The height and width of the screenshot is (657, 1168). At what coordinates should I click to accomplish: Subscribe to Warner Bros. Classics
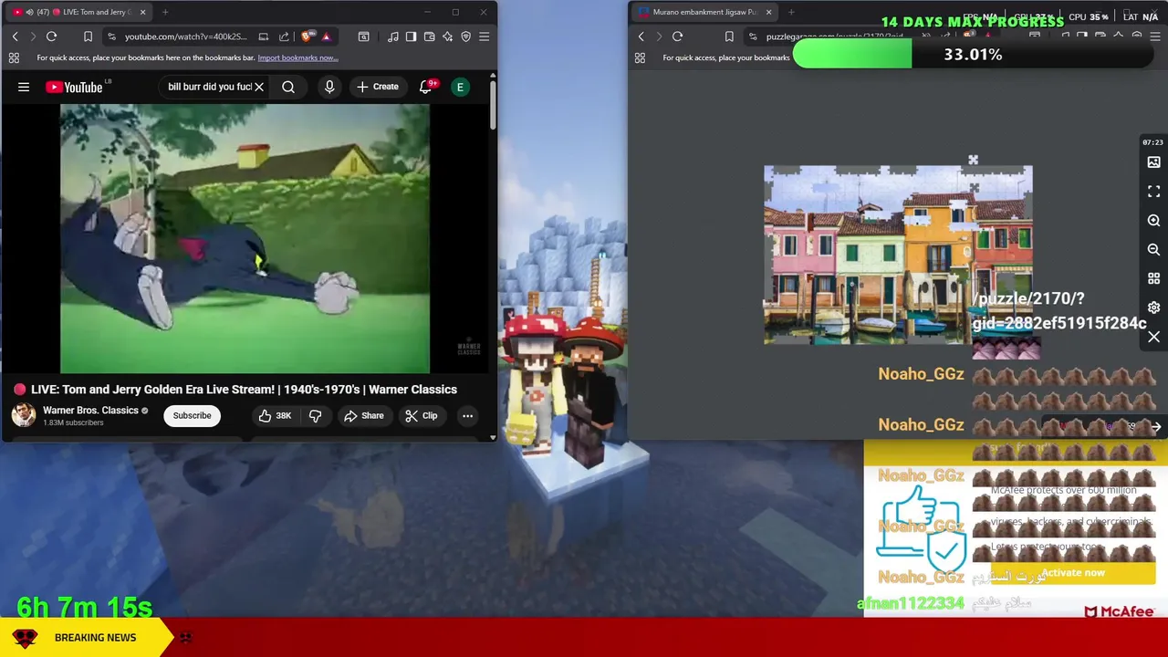(x=192, y=416)
